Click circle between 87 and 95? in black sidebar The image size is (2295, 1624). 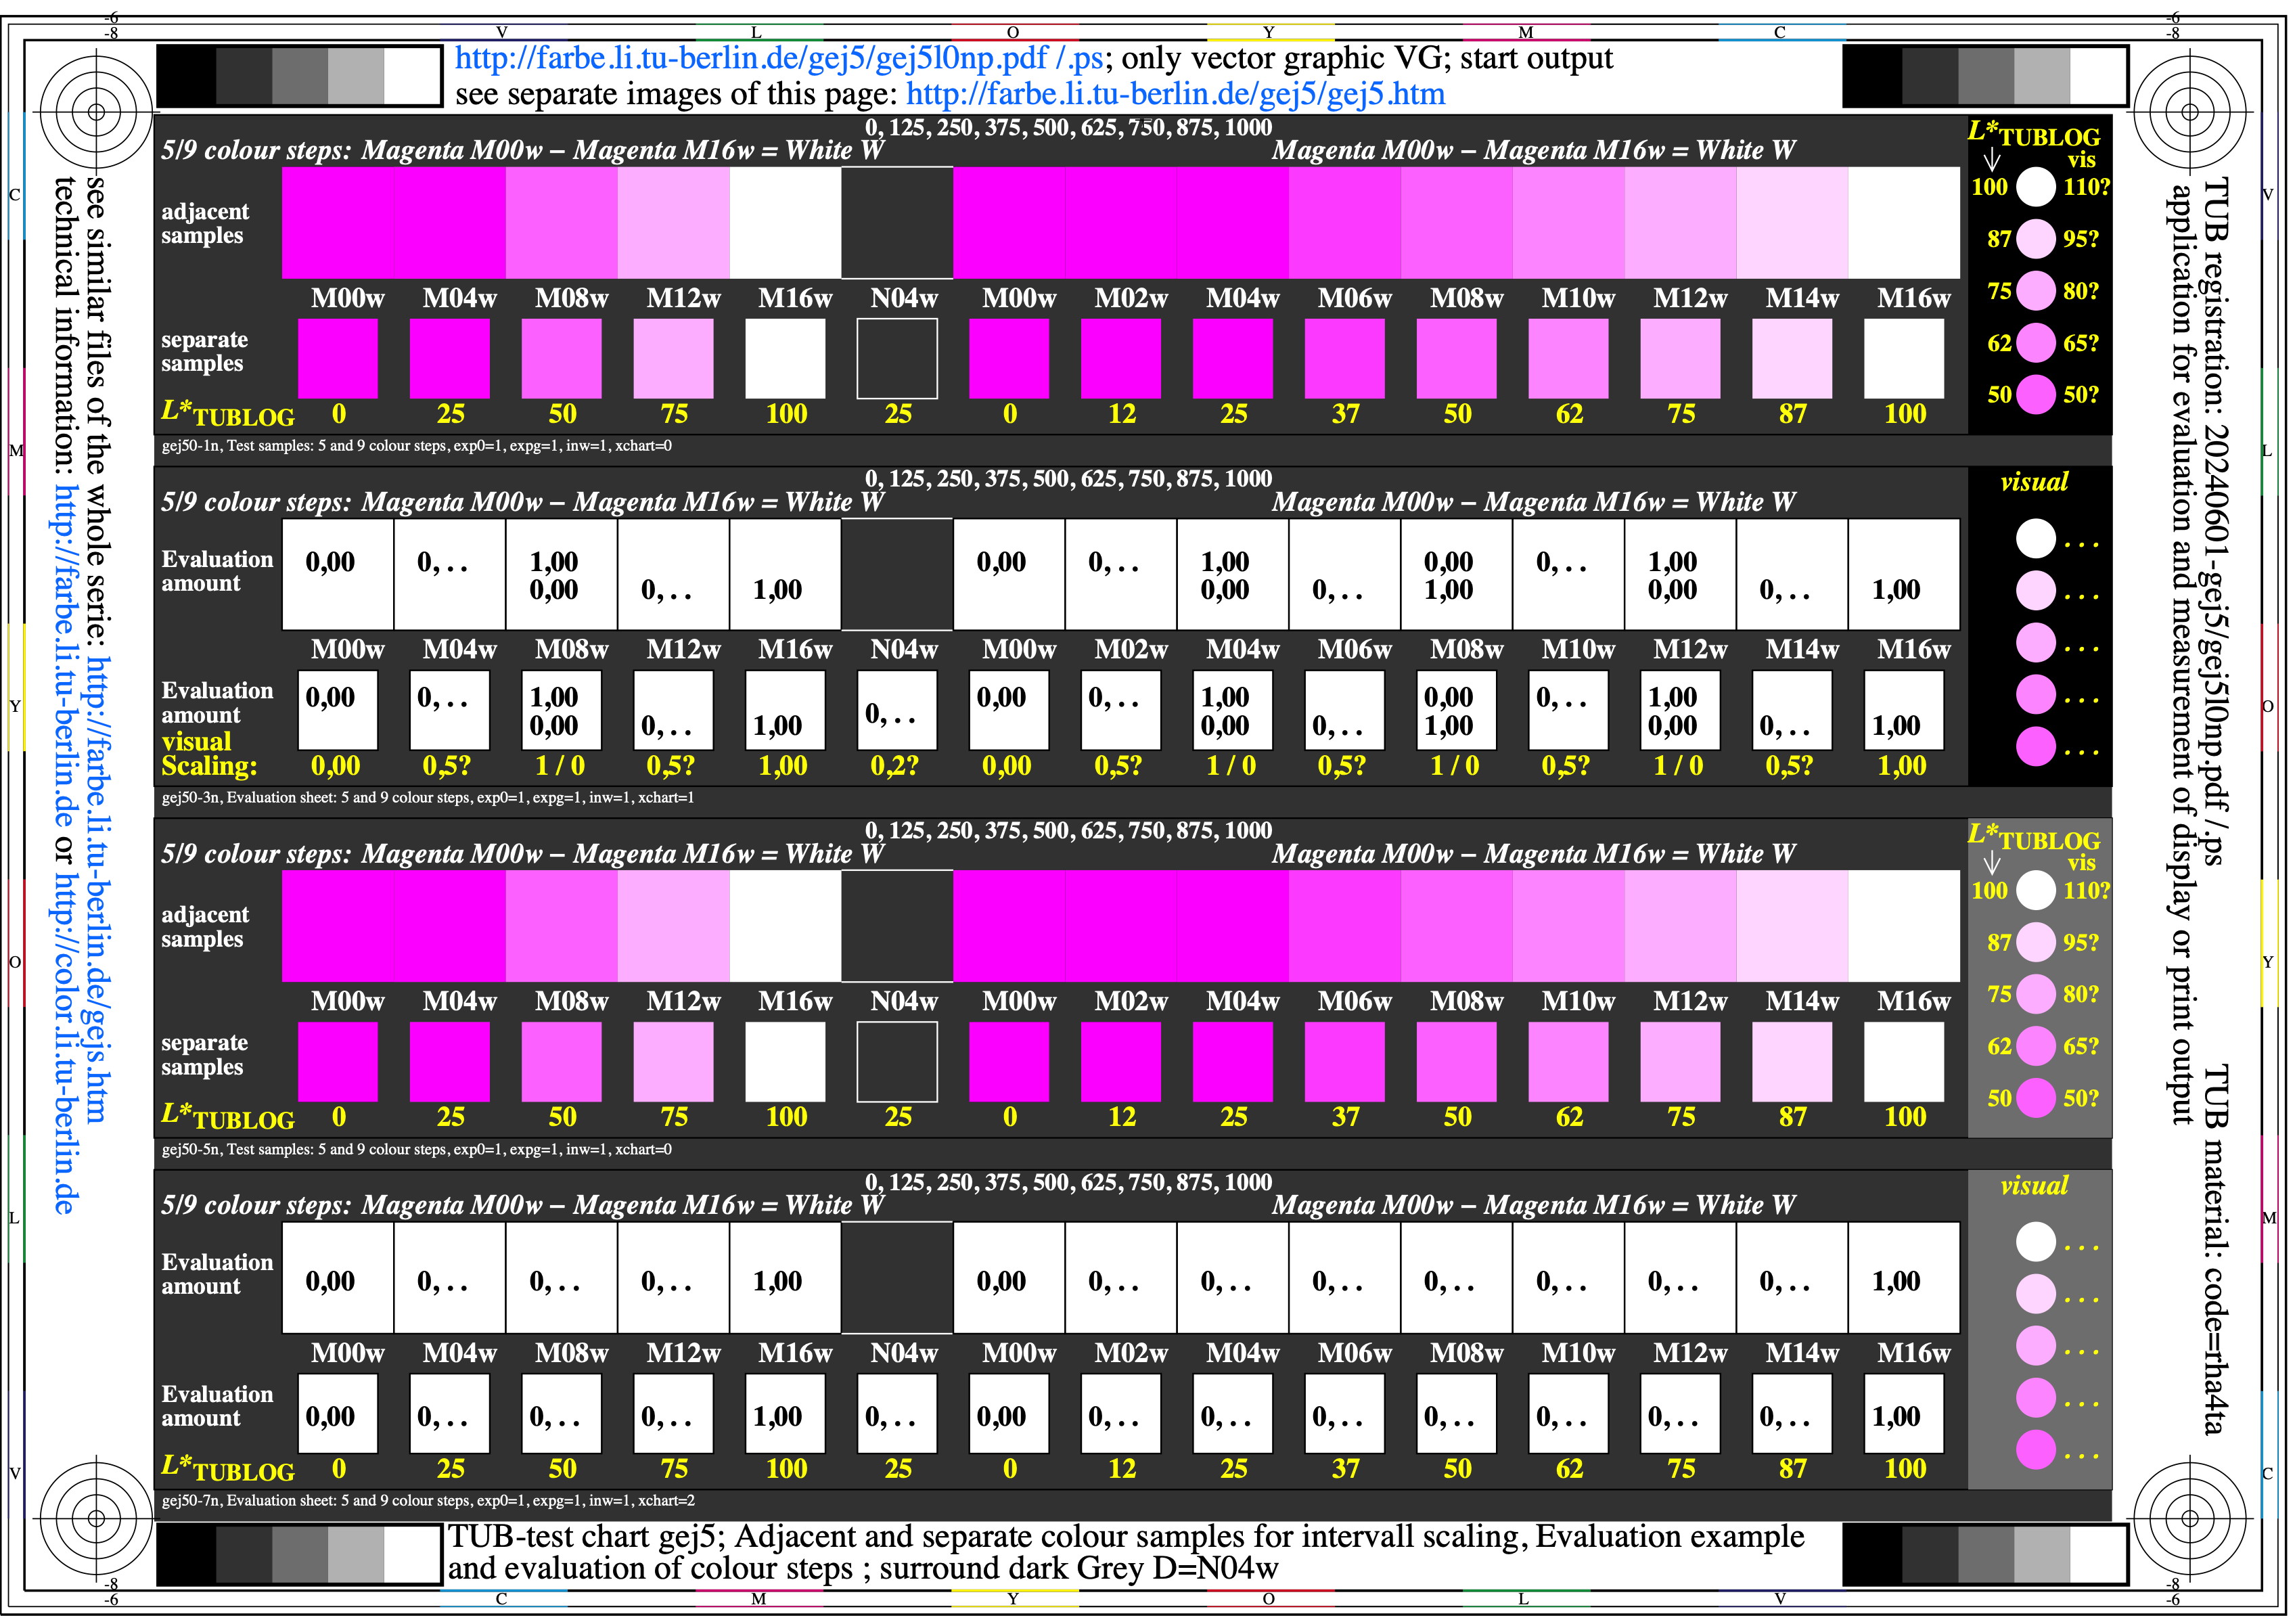(x=2036, y=239)
